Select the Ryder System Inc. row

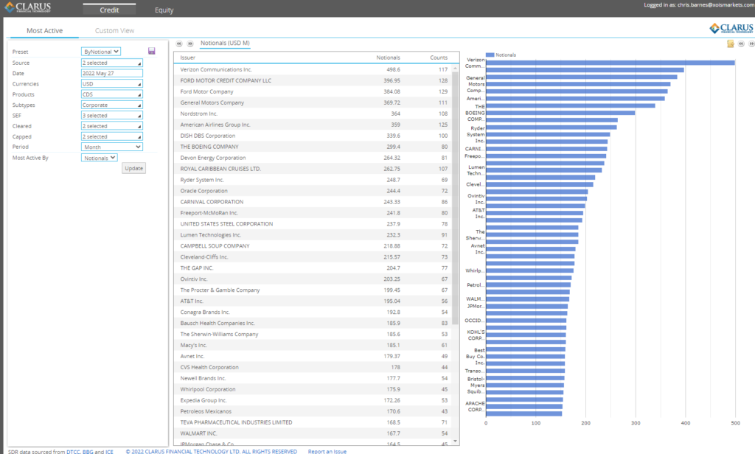pos(313,180)
